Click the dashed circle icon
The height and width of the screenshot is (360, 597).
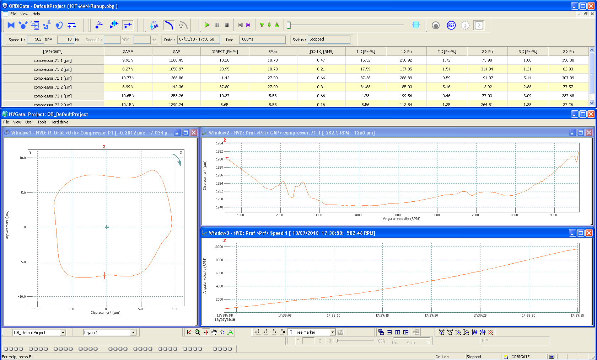tap(465, 25)
